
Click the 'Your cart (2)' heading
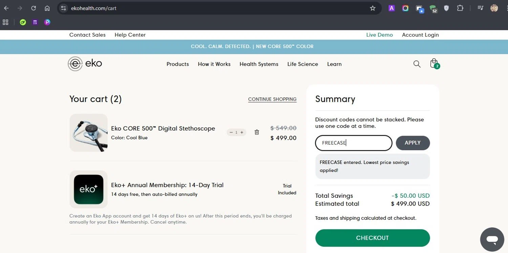pos(96,99)
